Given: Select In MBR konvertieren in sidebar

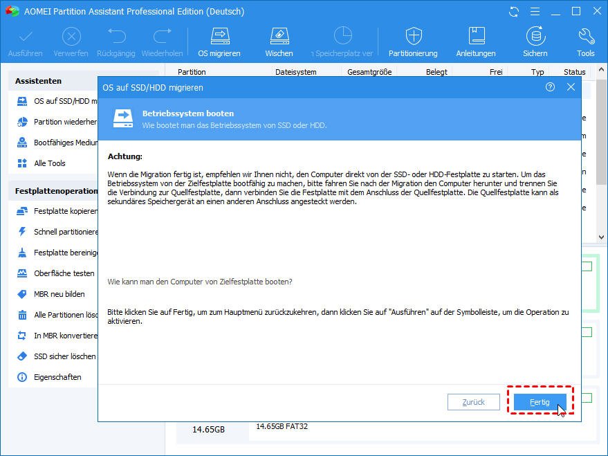Looking at the screenshot, I should 57,336.
